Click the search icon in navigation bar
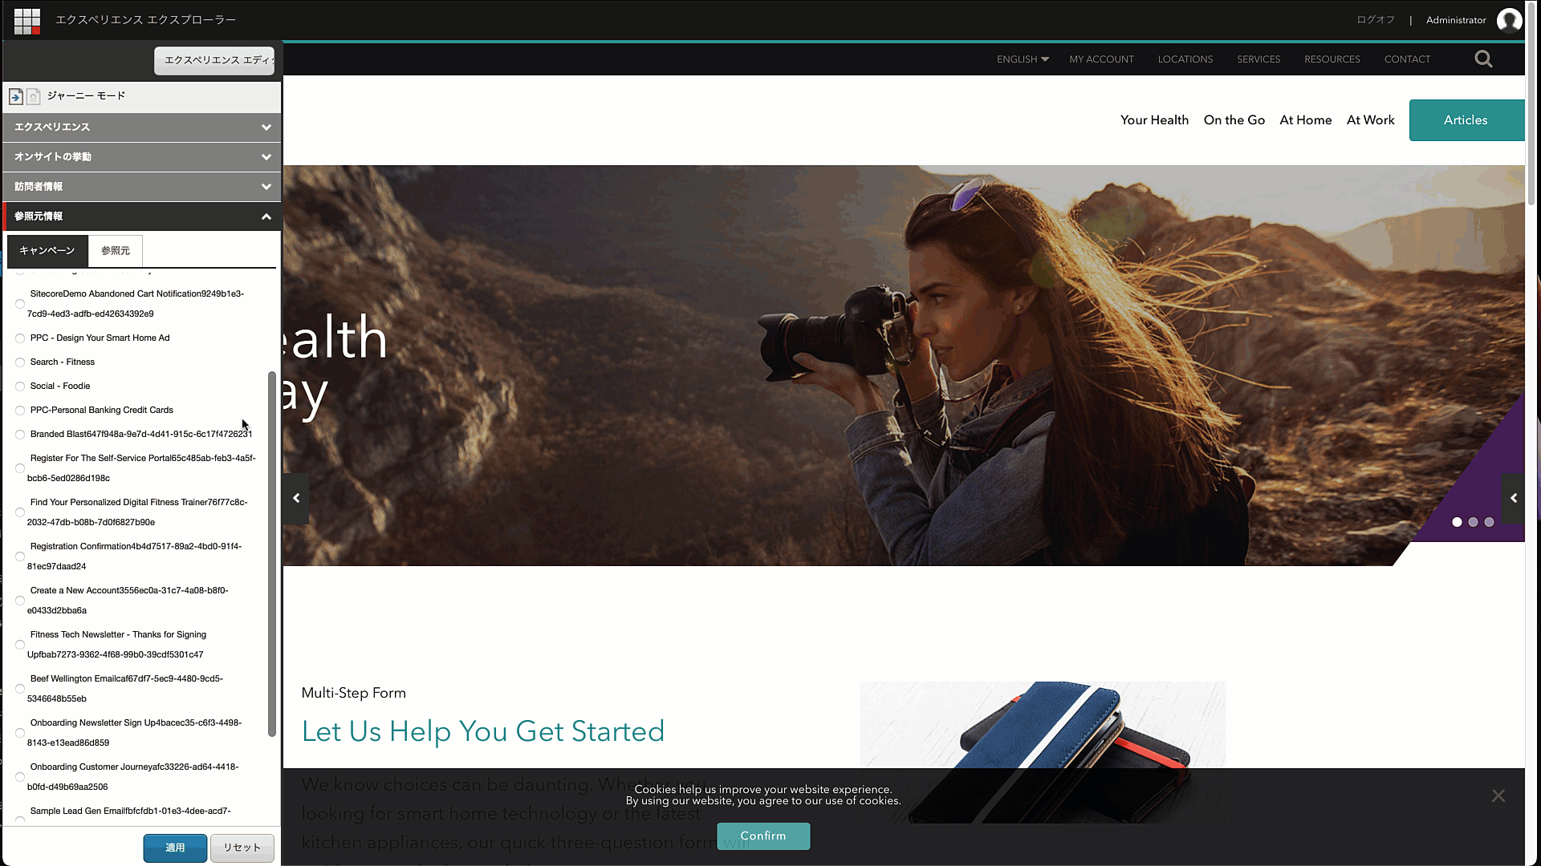This screenshot has height=866, width=1541. click(1482, 59)
